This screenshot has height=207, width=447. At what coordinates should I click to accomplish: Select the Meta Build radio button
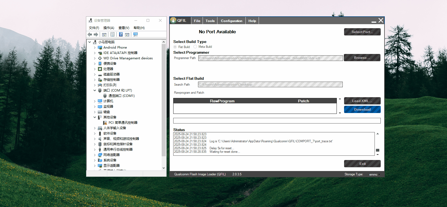pos(195,47)
